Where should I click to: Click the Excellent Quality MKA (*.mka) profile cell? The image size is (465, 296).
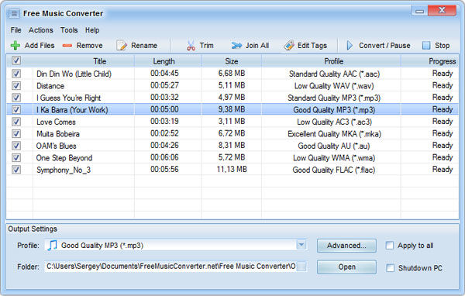point(334,134)
